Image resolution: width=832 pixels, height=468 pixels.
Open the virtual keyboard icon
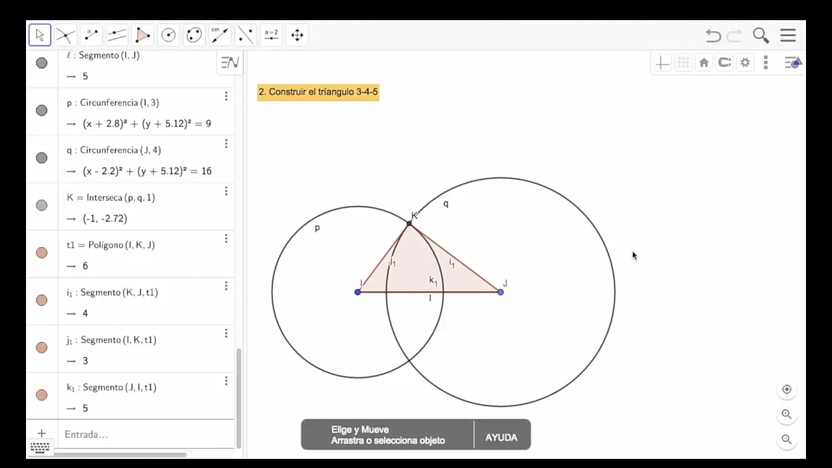40,448
